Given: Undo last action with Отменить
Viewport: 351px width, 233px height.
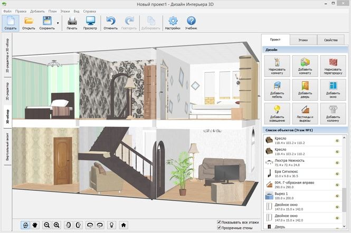Looking at the screenshot, I should click(x=111, y=23).
